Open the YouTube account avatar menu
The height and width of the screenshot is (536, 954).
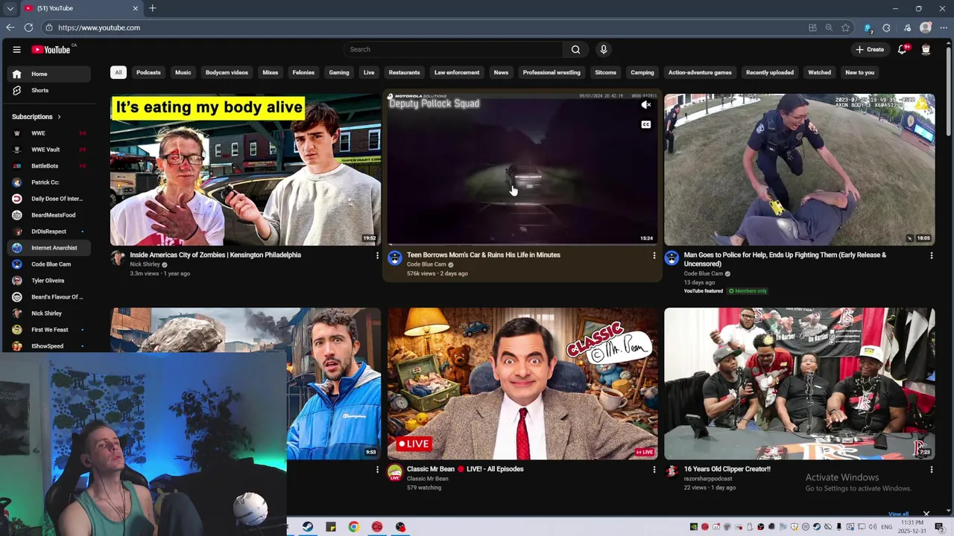[x=926, y=50]
